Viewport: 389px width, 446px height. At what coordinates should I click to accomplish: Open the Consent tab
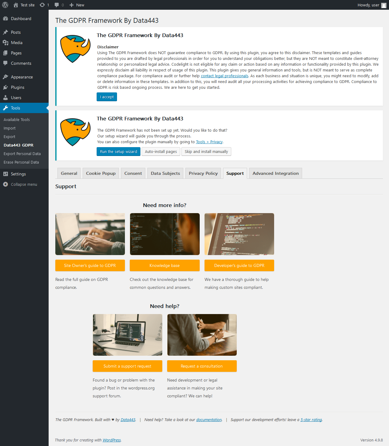click(x=133, y=173)
